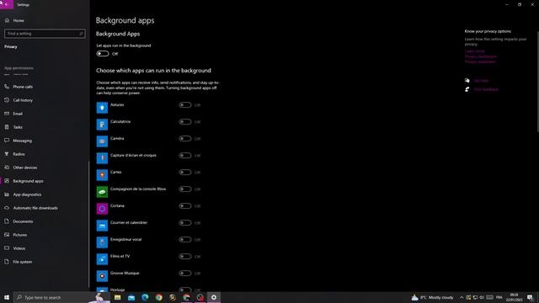Viewport: 539px width, 303px height.
Task: Click the Learn more link
Action: click(x=474, y=51)
